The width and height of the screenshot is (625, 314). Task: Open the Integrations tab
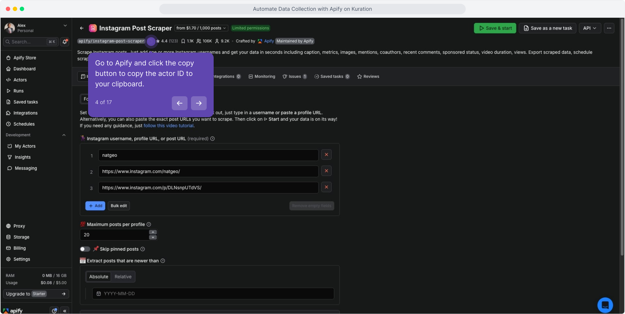(x=227, y=76)
